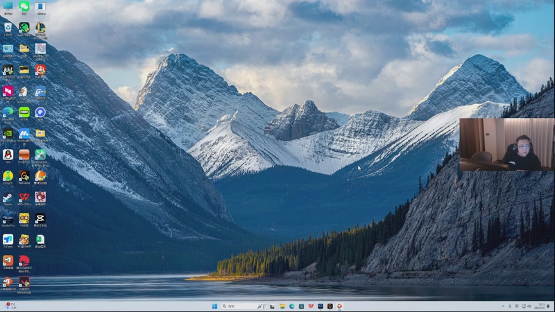Open the QQ penguin desktop shortcut

coord(8,156)
